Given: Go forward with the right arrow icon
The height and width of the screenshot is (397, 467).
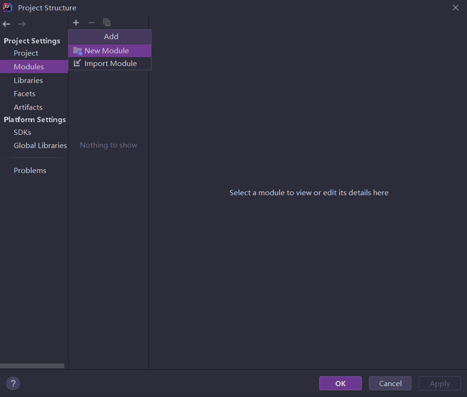Looking at the screenshot, I should [22, 24].
